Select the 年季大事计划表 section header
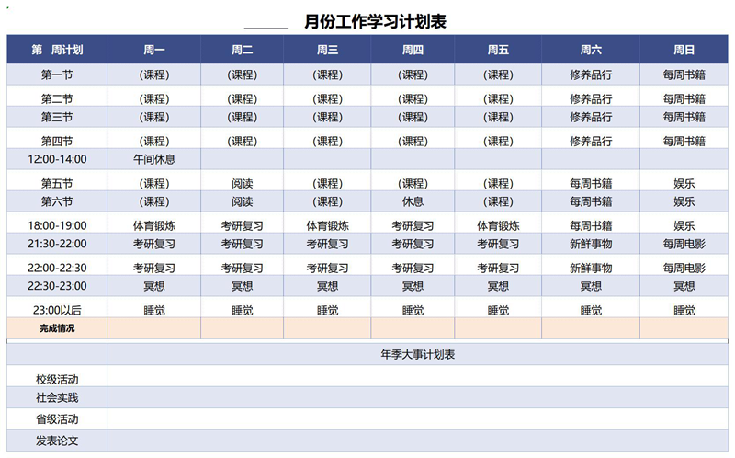 click(418, 354)
